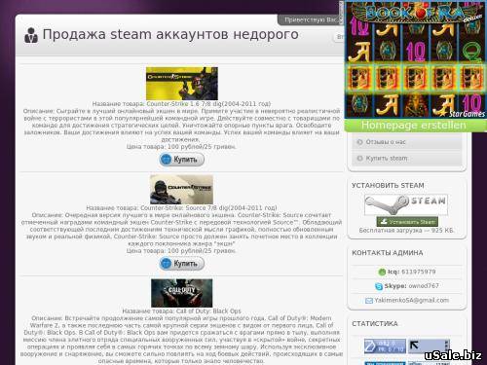Image resolution: width=487 pixels, height=365 pixels.
Task: Click the bullet icon beside 'Отзывы о нас'
Action: (x=359, y=142)
